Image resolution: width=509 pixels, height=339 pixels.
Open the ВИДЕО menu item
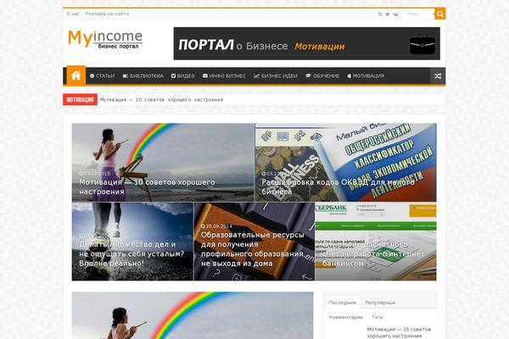(182, 76)
